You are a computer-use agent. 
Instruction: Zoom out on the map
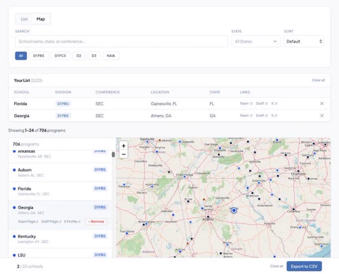(x=124, y=154)
